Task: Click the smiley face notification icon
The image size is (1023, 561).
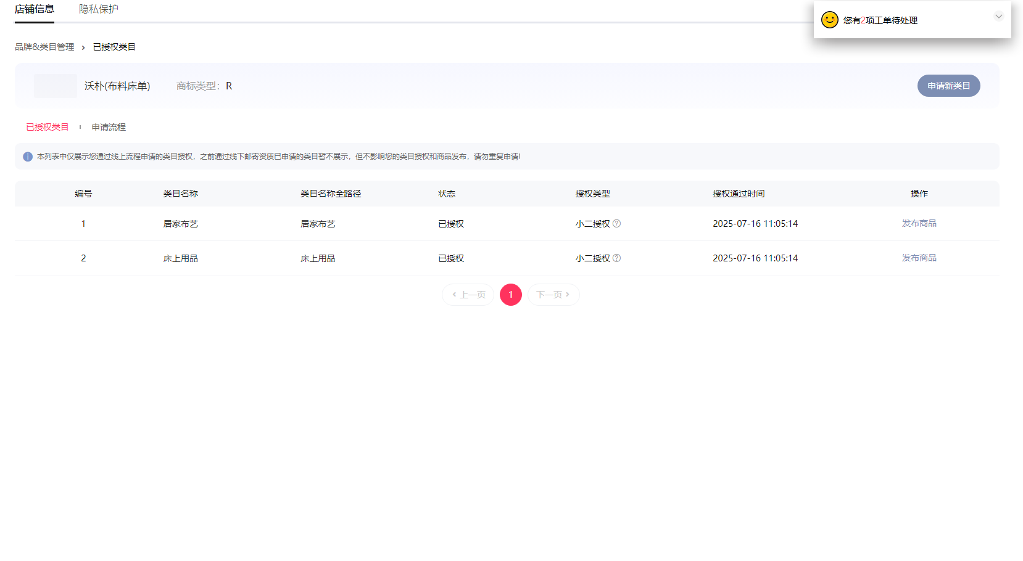Action: click(829, 20)
